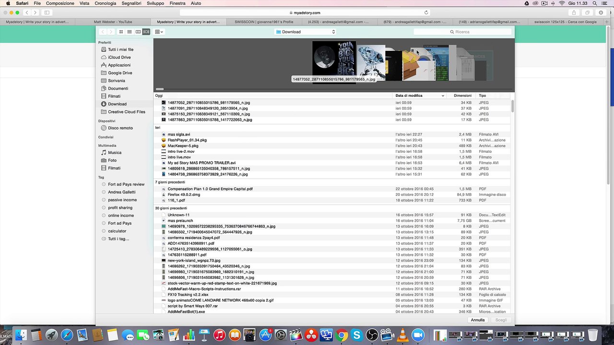This screenshot has width=614, height=345.
Task: Open iCloud Drive in sidebar
Action: tap(119, 57)
